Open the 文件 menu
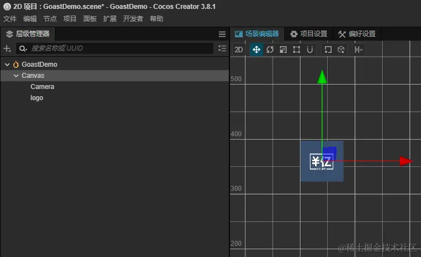The image size is (421, 257). click(9, 18)
